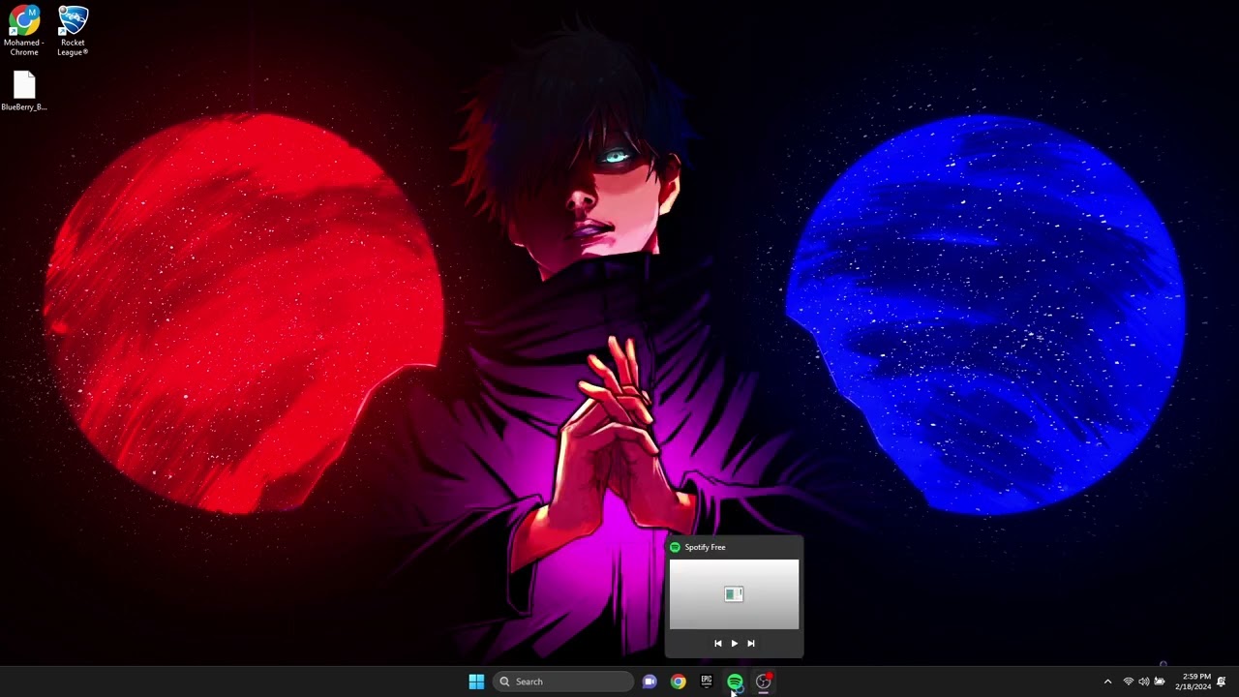
Task: Open Wi-Fi network settings in tray
Action: [x=1128, y=682]
